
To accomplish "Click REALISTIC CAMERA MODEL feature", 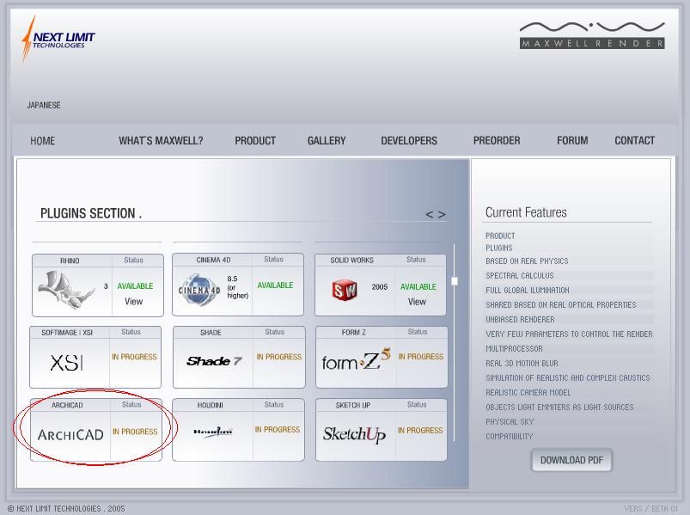I will point(528,392).
